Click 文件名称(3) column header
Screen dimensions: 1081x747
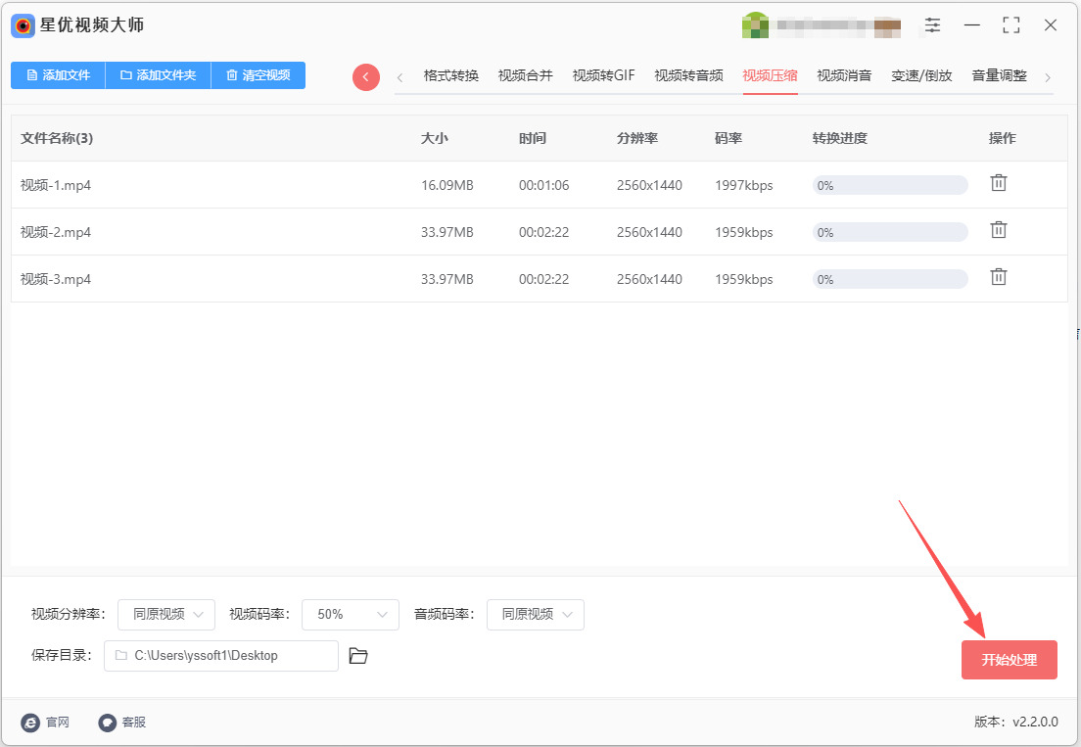pyautogui.click(x=57, y=138)
